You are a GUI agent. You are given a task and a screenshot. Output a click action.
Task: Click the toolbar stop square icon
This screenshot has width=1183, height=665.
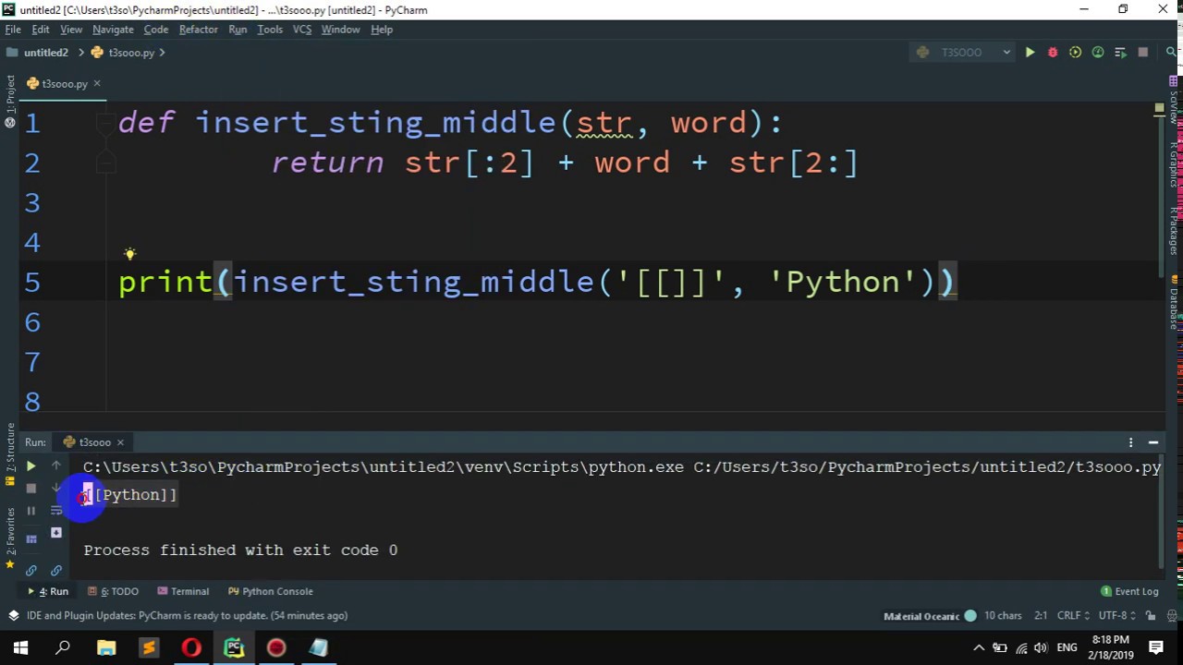1142,53
